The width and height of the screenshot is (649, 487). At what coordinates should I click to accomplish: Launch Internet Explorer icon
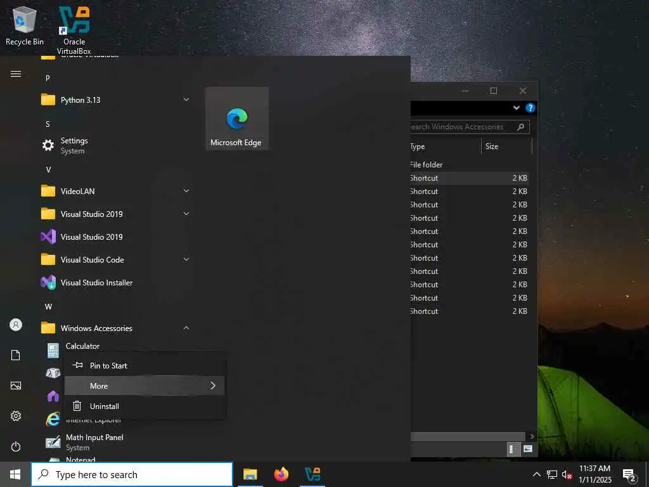click(53, 419)
